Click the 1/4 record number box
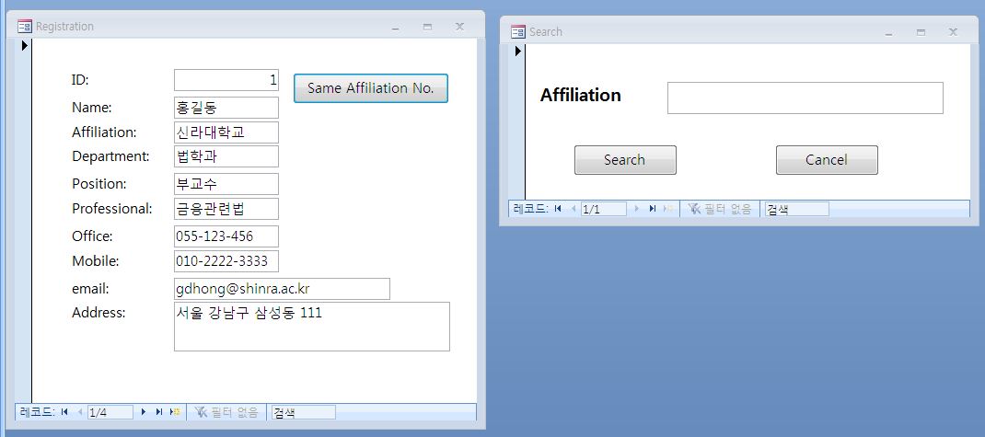Screen dimensions: 985x437 pos(110,412)
